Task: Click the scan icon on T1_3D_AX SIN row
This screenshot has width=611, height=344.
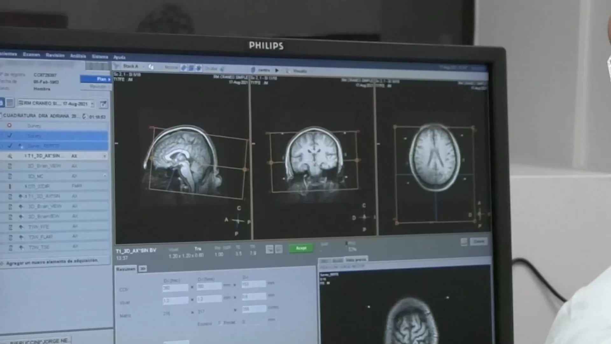Action: tap(10, 156)
